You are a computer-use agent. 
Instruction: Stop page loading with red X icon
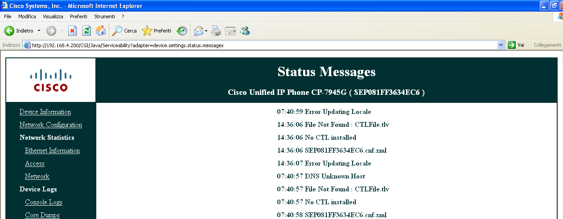72,31
